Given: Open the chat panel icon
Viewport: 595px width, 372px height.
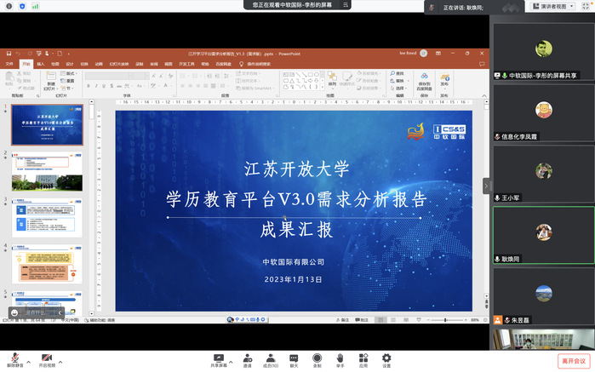Looking at the screenshot, I should pos(294,358).
